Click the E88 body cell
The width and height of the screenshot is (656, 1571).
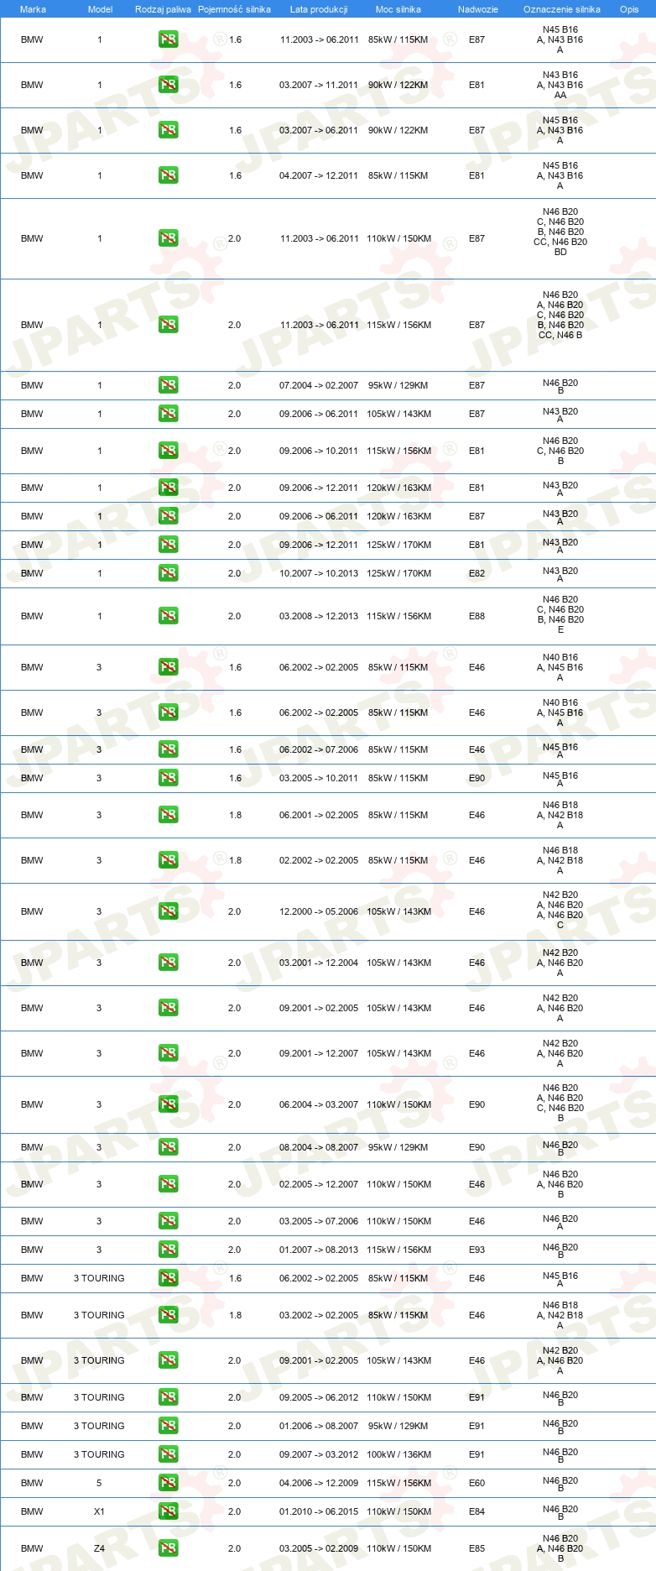[476, 616]
